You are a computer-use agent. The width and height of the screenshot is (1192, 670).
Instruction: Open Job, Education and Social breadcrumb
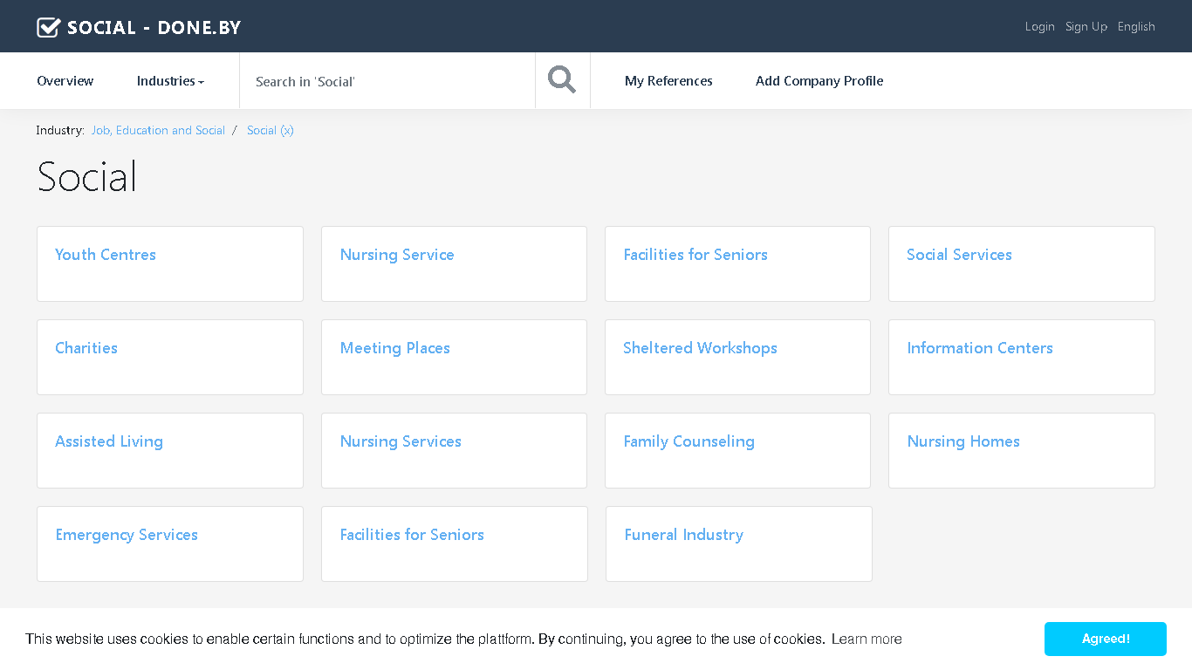coord(158,130)
